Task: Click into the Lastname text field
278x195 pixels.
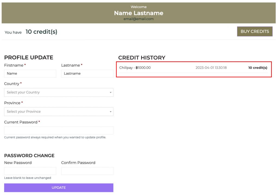Action: click(x=87, y=74)
